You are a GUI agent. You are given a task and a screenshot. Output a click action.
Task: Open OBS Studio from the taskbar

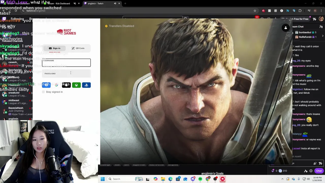(215, 179)
